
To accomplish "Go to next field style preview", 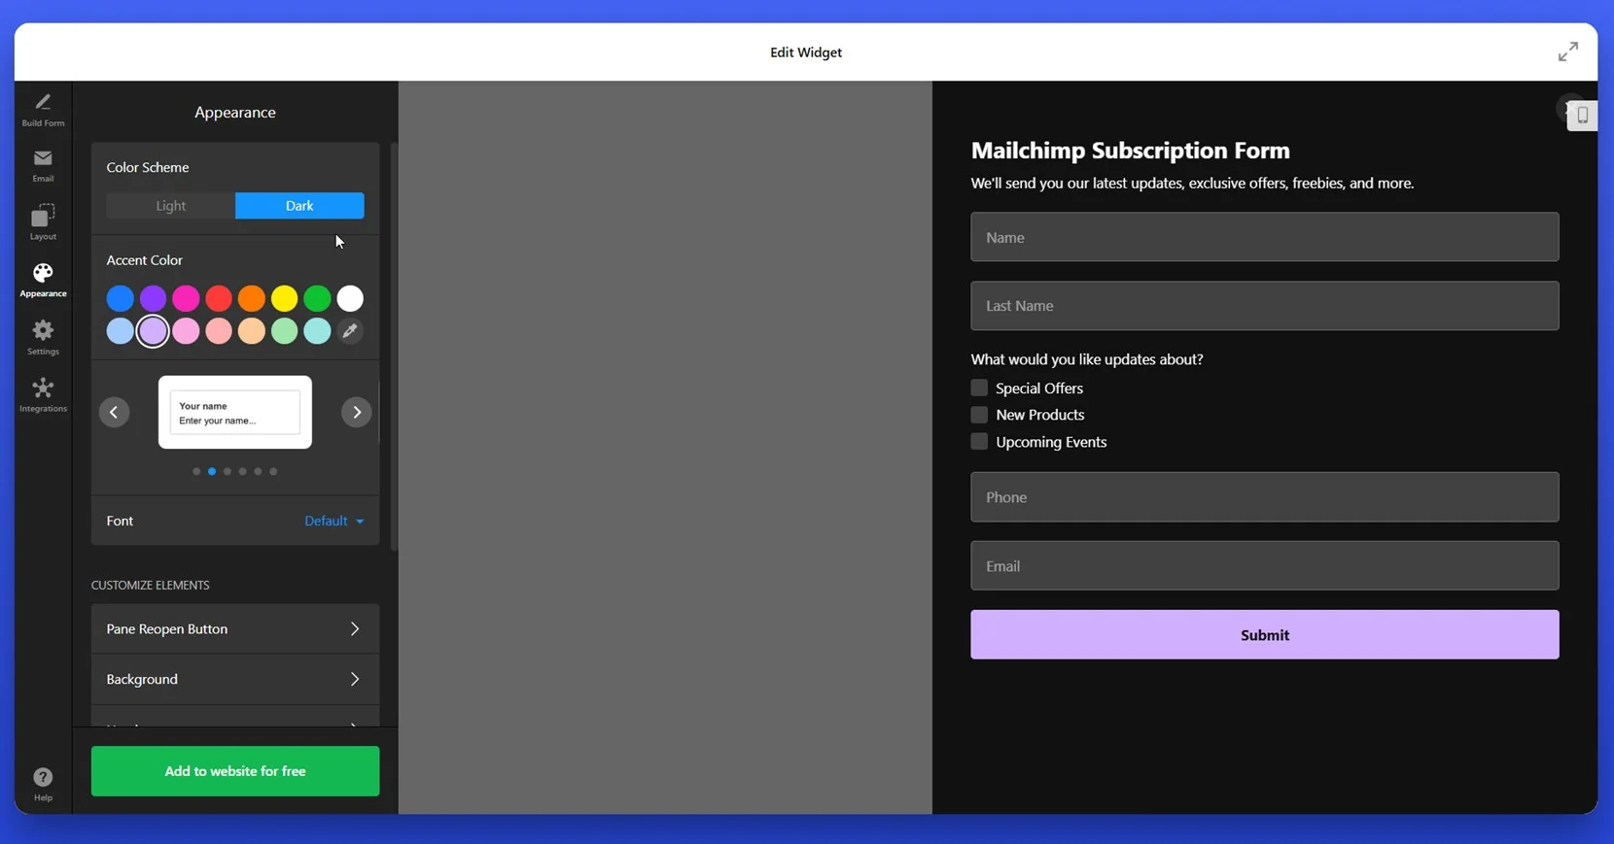I will [x=357, y=412].
